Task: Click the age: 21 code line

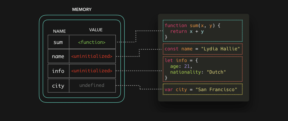Action: pos(181,66)
